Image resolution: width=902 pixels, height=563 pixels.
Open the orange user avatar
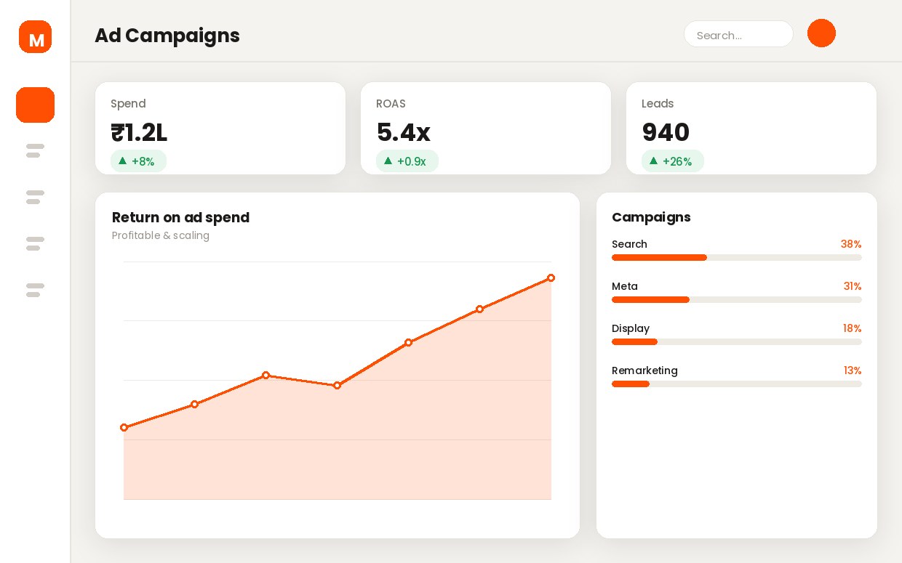point(821,33)
